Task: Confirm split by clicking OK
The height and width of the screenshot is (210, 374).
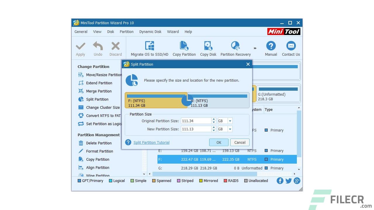Action: pyautogui.click(x=219, y=142)
